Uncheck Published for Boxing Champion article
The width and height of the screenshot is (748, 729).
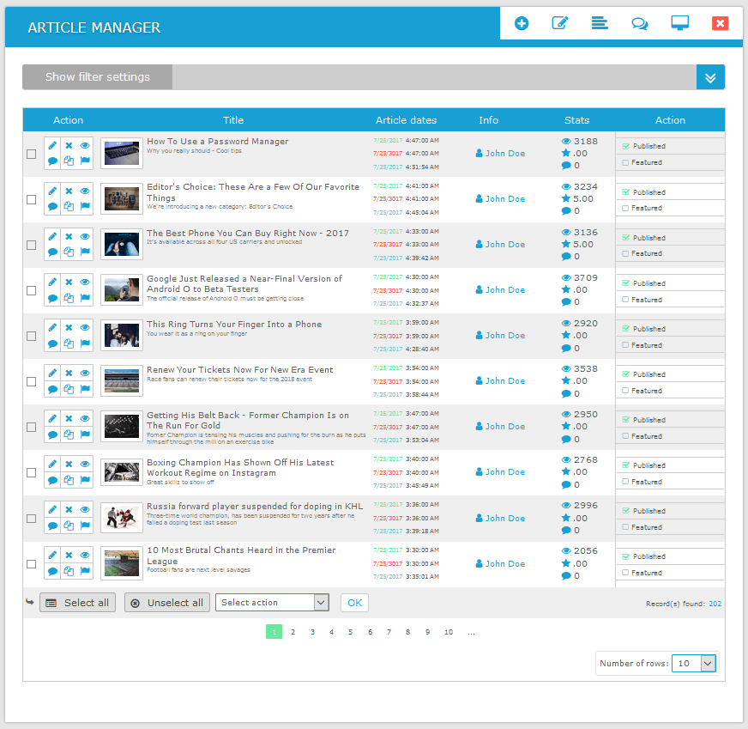625,465
